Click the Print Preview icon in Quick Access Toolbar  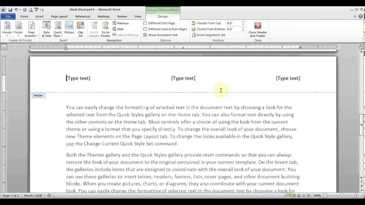(31, 10)
